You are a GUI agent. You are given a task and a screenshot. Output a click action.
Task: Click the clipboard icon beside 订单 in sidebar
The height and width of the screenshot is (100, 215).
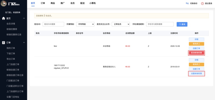click(x=4, y=43)
